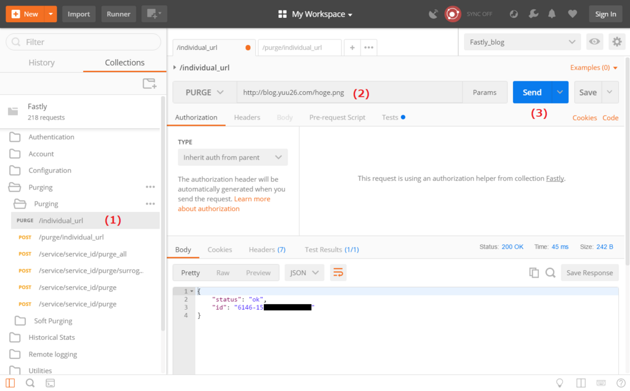Open Test Results (1/1) tab

pyautogui.click(x=332, y=250)
